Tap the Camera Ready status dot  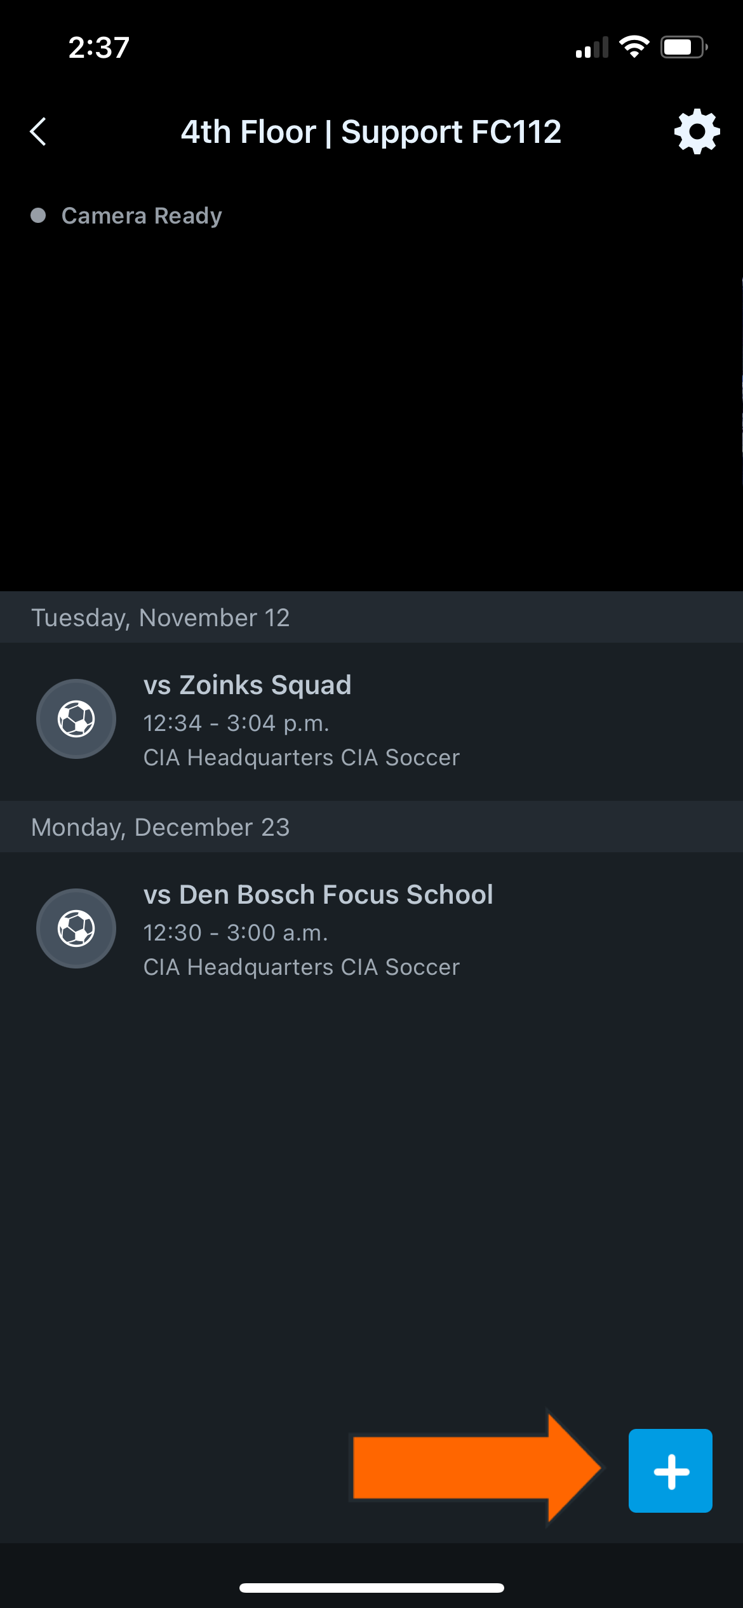point(38,215)
